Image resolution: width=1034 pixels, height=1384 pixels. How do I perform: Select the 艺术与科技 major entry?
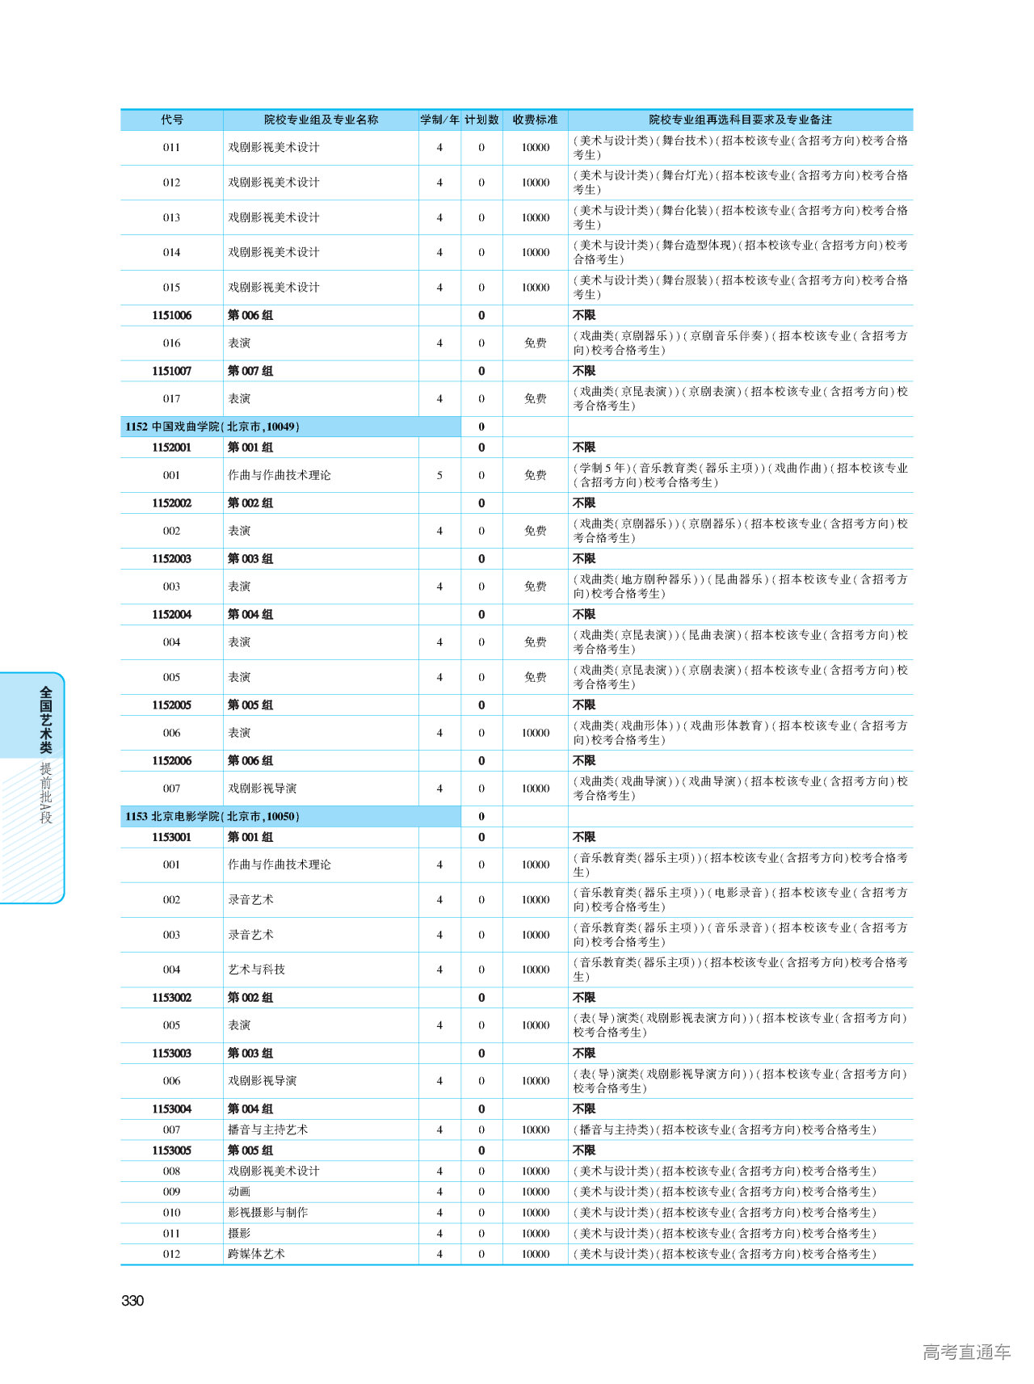pos(256,970)
